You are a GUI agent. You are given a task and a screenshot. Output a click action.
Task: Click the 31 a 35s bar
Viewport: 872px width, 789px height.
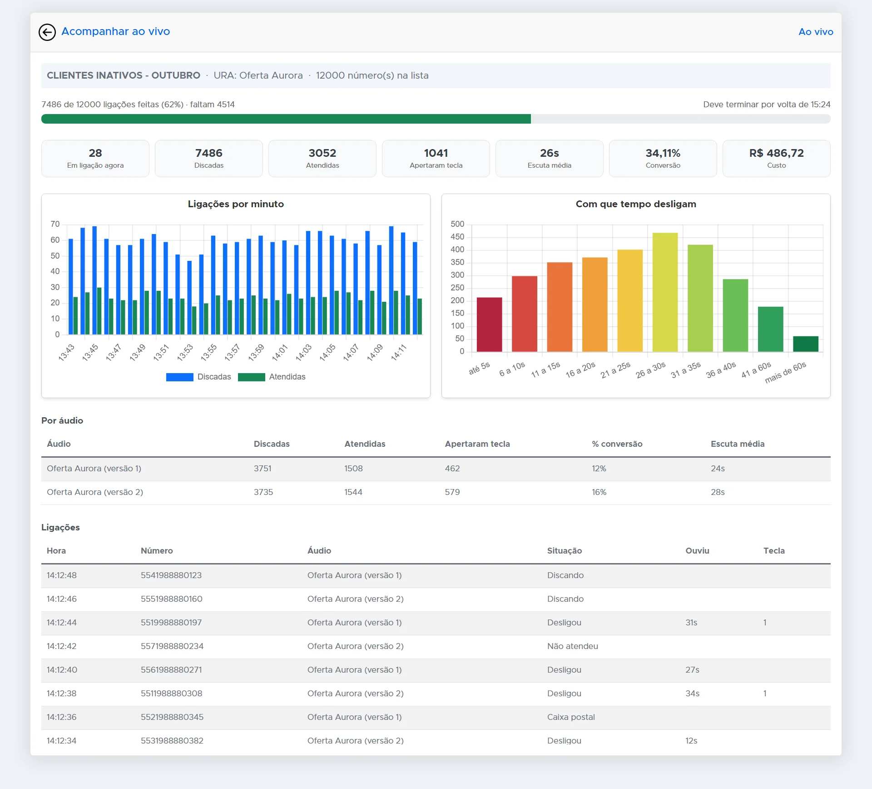pyautogui.click(x=700, y=298)
